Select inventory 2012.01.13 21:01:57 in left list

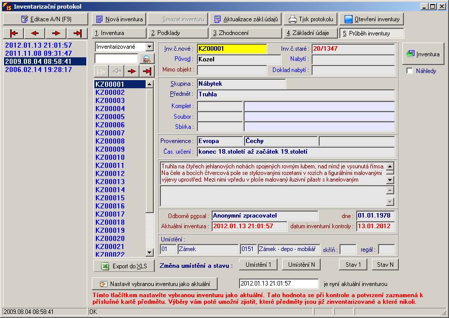click(x=45, y=45)
